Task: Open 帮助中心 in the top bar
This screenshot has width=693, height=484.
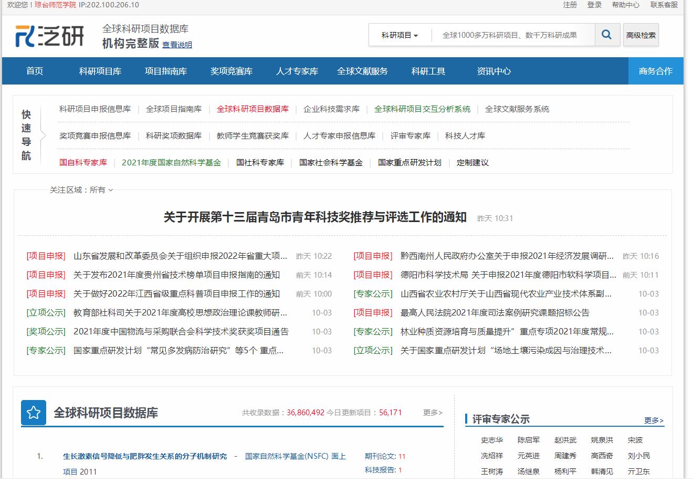Action: tap(625, 5)
